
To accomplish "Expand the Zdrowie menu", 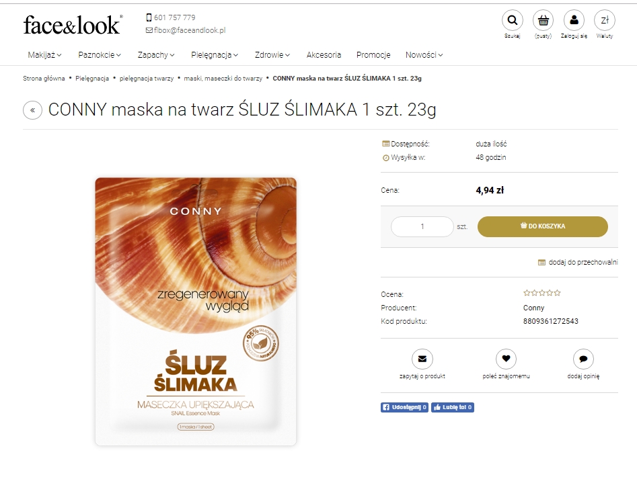I will coord(272,55).
